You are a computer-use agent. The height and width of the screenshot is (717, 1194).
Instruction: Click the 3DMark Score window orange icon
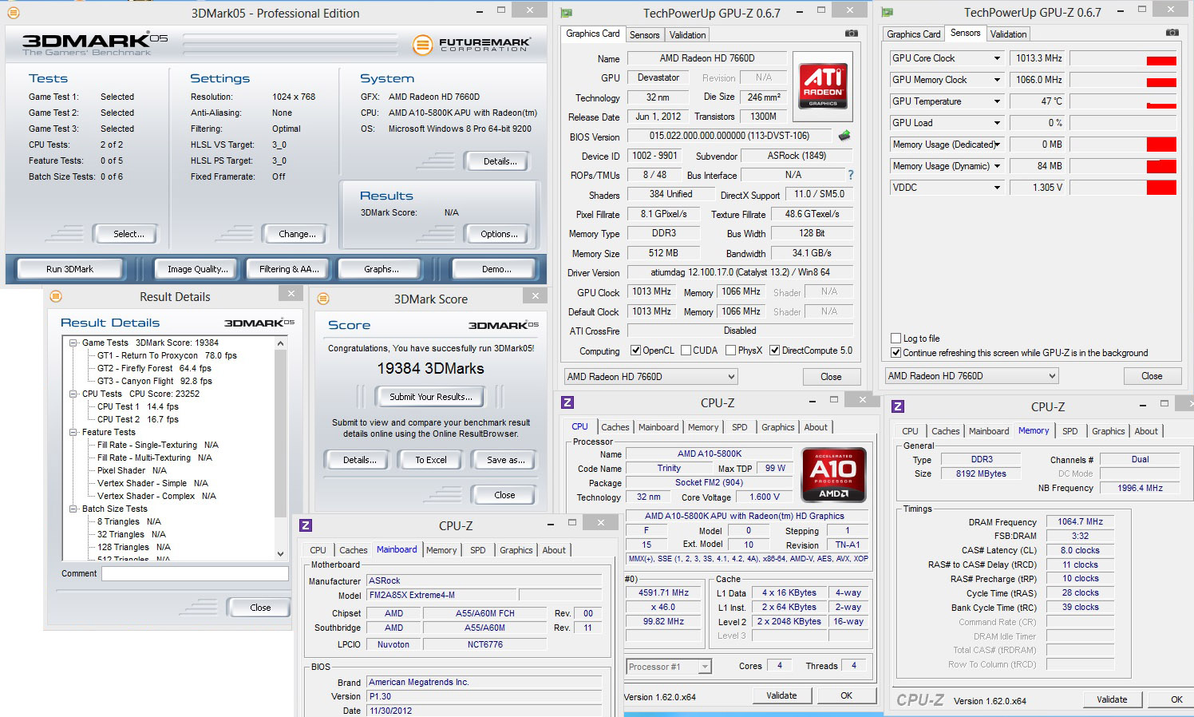click(x=323, y=299)
